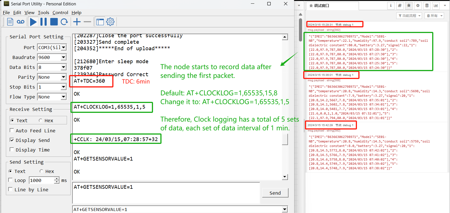Viewport: 450px width, 213px height.
Task: Enable Auto Feed Line checkbox
Action: click(12, 130)
